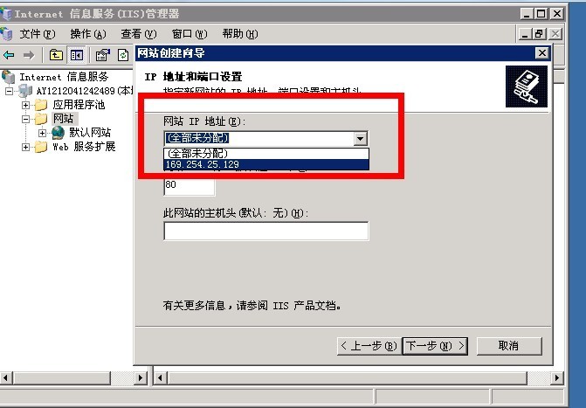Click the local server computer icon
586x408 pixels.
[x=25, y=91]
